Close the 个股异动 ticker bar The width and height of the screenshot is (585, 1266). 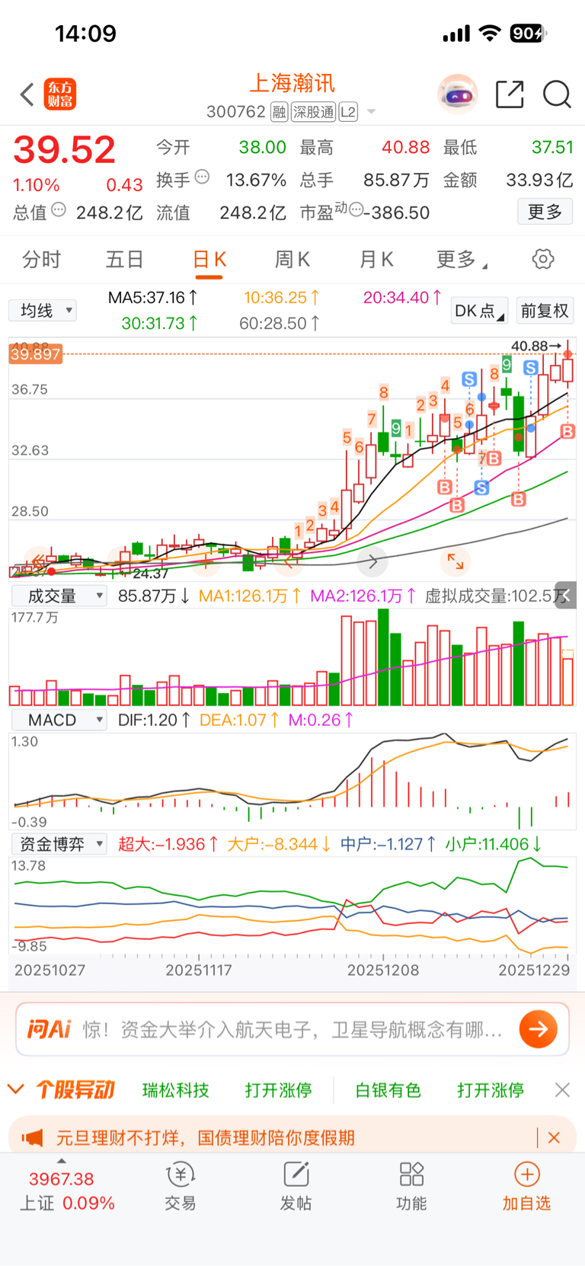tap(562, 1090)
